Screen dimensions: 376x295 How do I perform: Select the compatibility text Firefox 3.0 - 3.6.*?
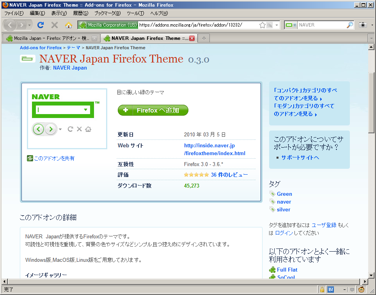tap(204, 164)
